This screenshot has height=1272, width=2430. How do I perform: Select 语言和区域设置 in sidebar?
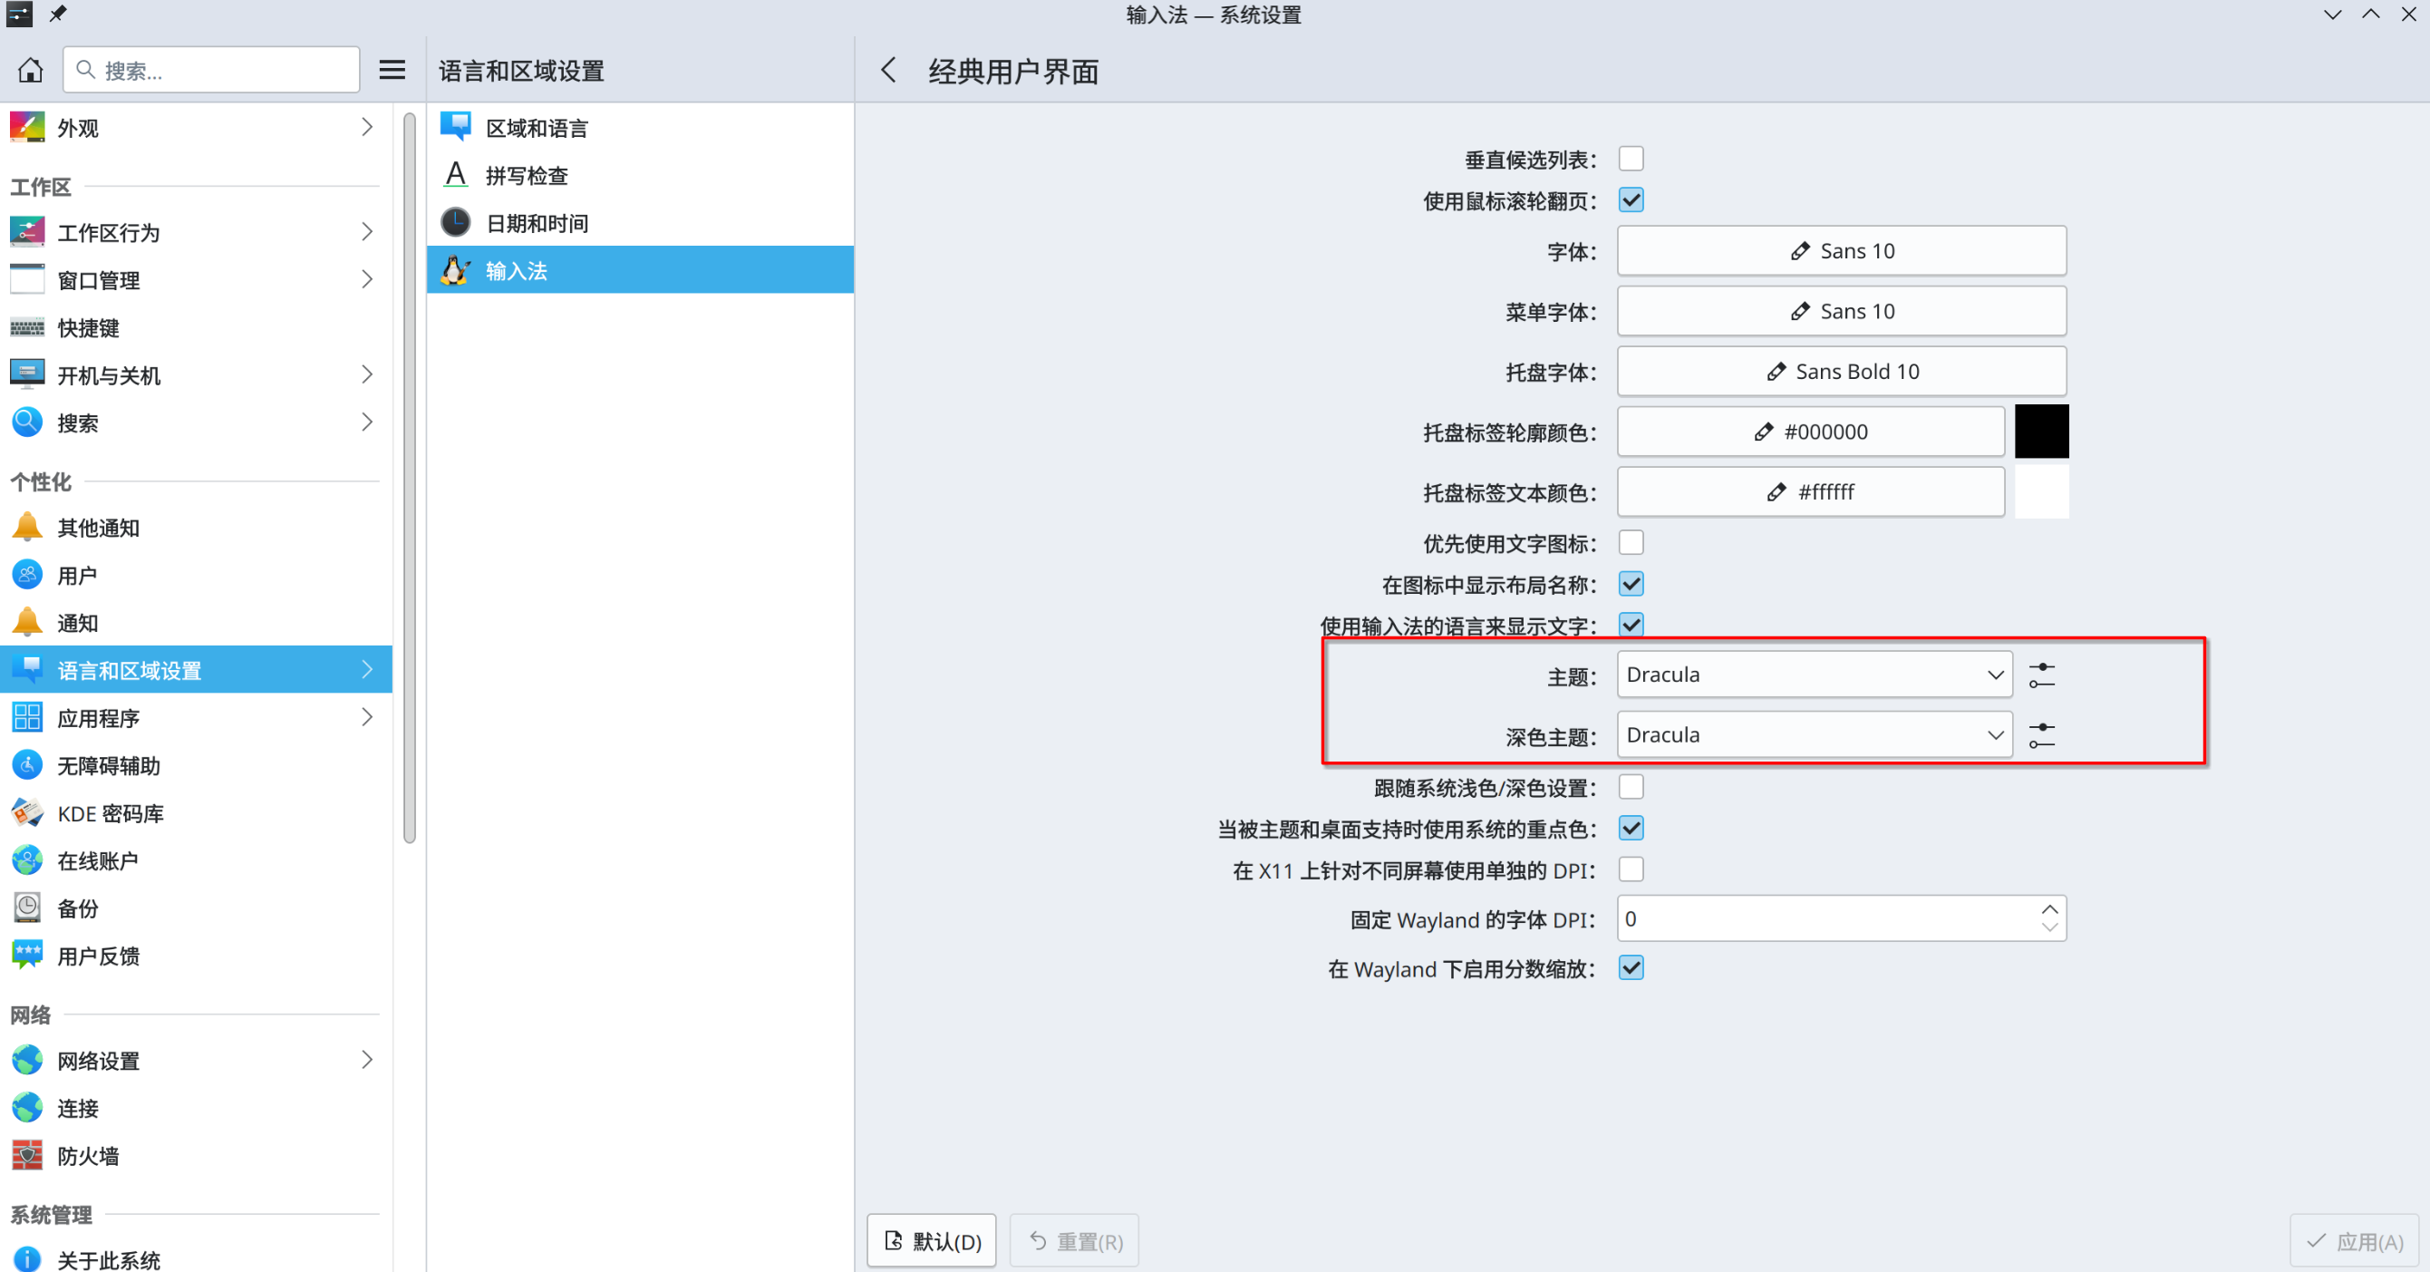pos(196,670)
